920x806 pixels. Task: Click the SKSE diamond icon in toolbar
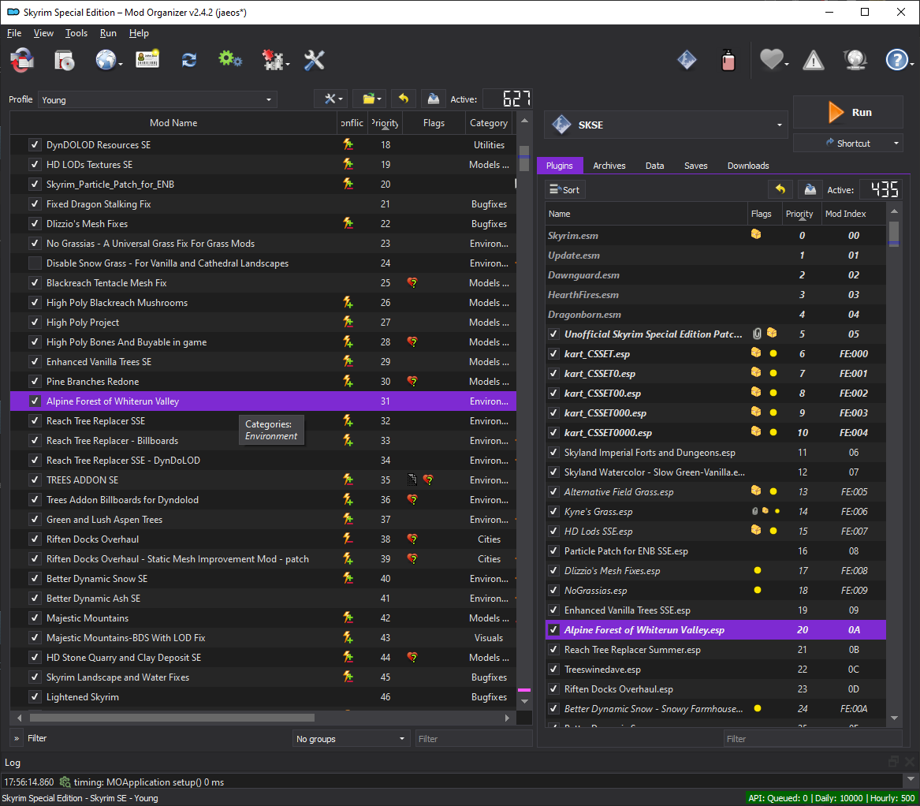tap(687, 60)
